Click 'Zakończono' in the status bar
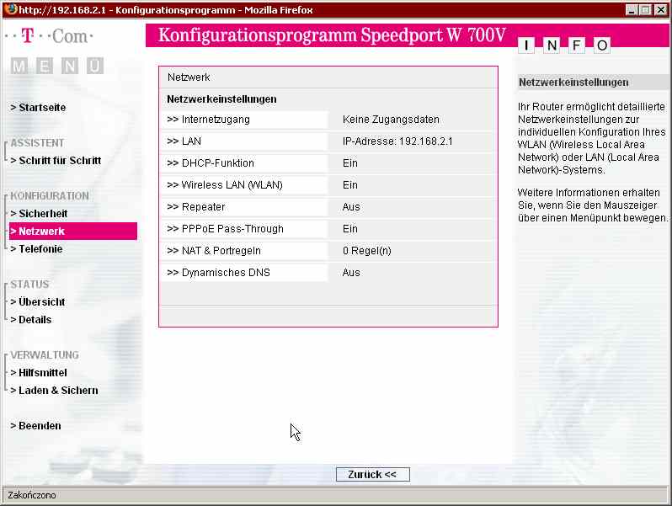This screenshot has width=672, height=506. [x=32, y=495]
